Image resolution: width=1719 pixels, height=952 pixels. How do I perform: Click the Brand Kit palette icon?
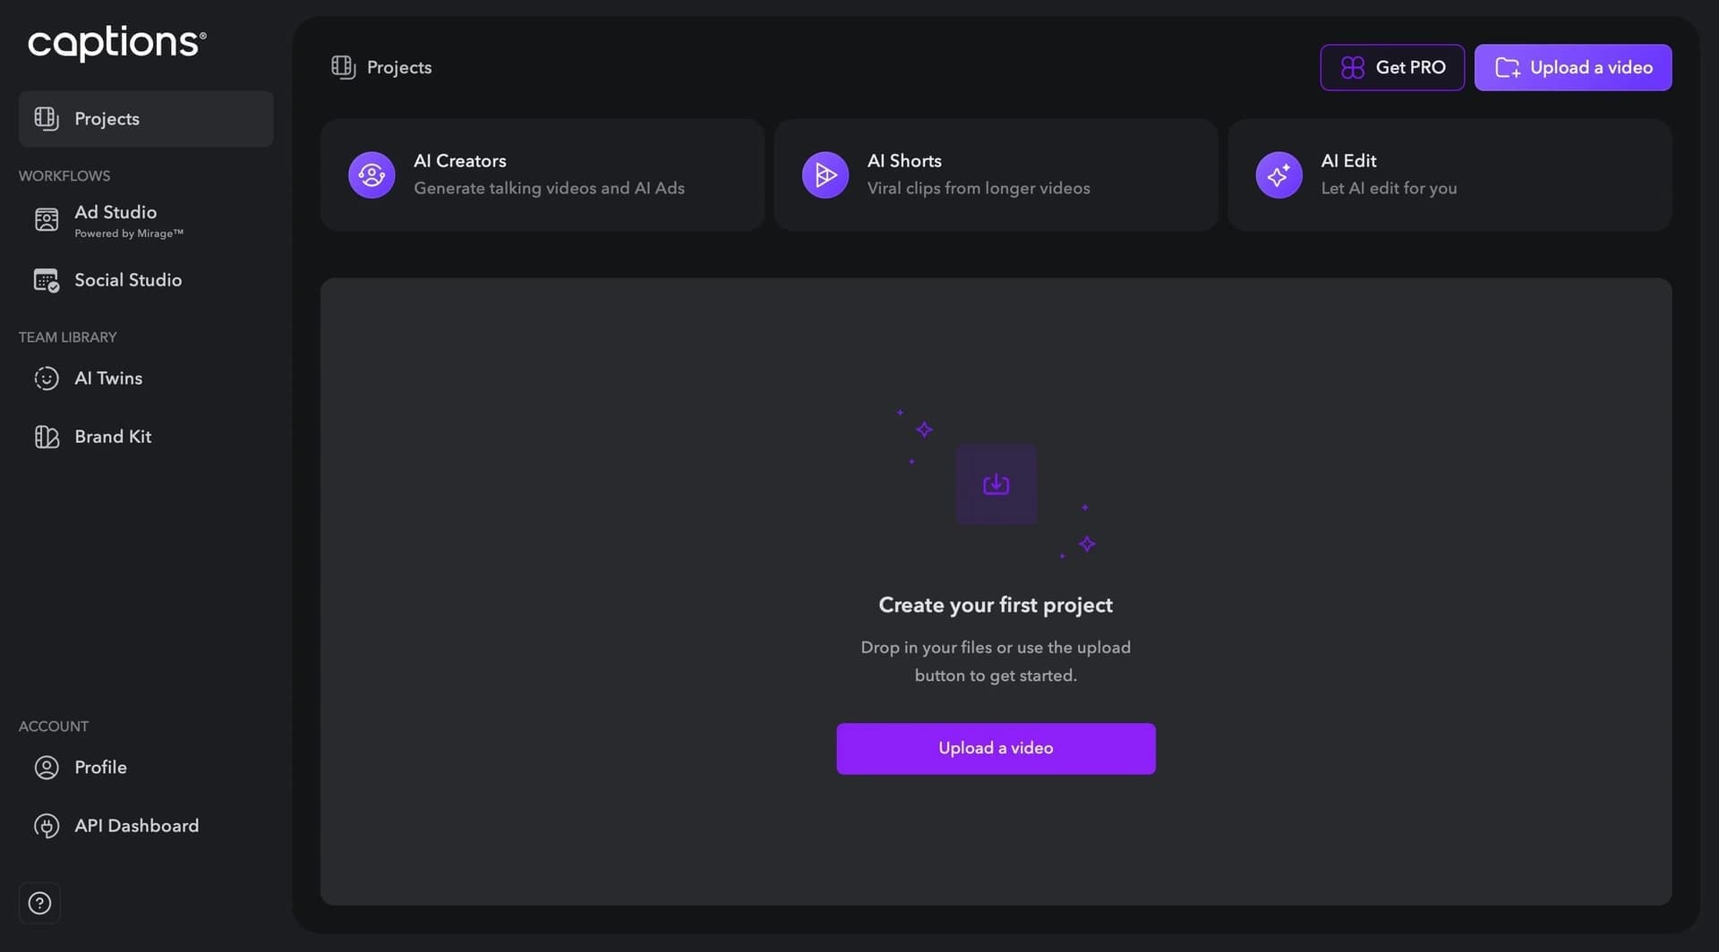[x=47, y=437]
